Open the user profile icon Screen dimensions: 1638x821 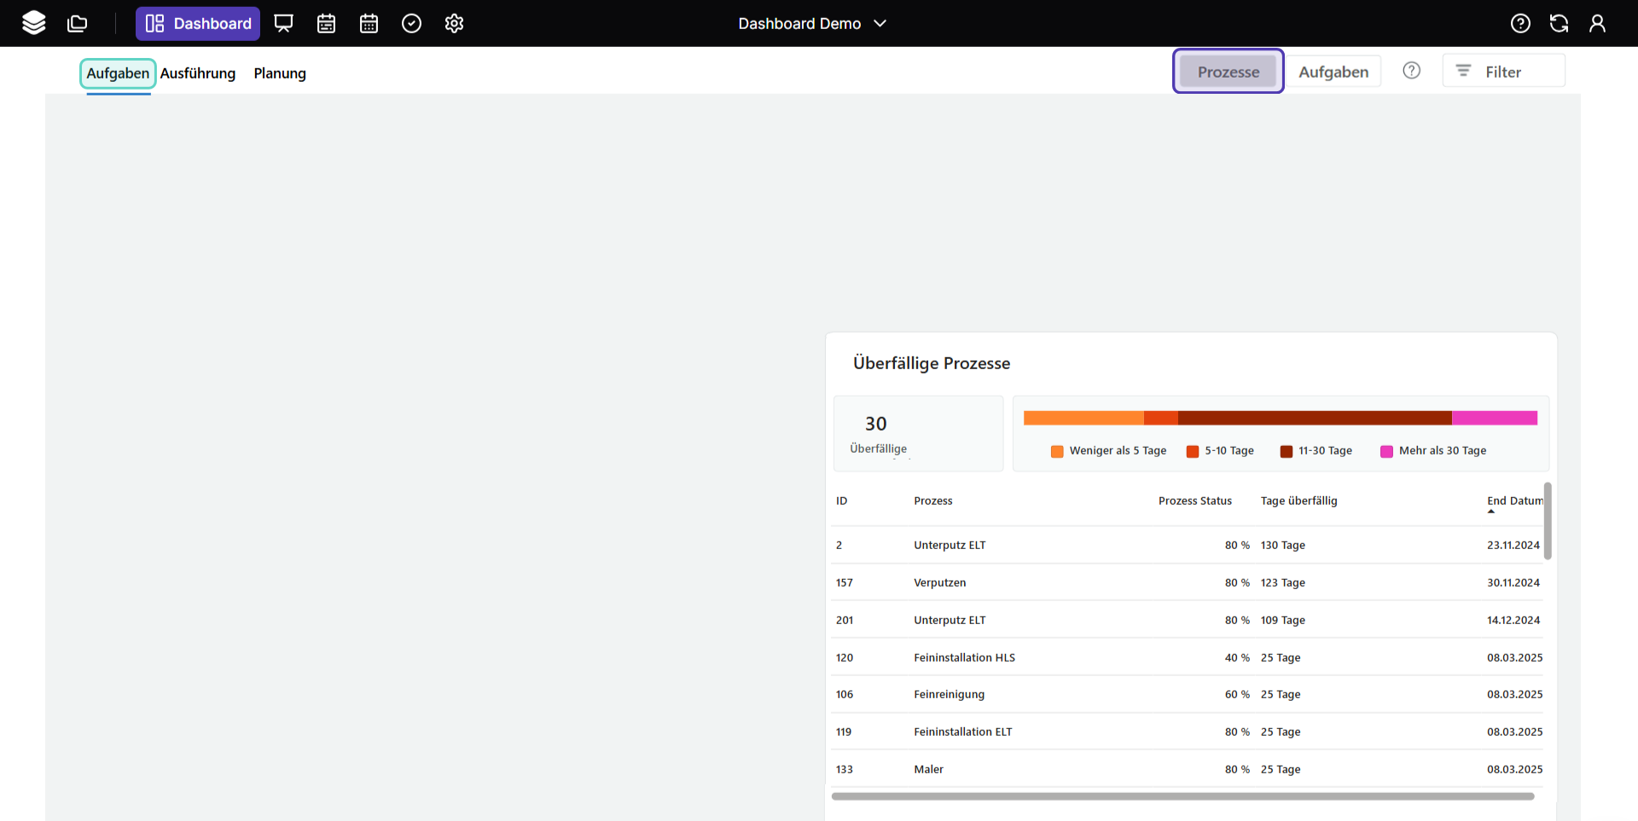(x=1597, y=23)
